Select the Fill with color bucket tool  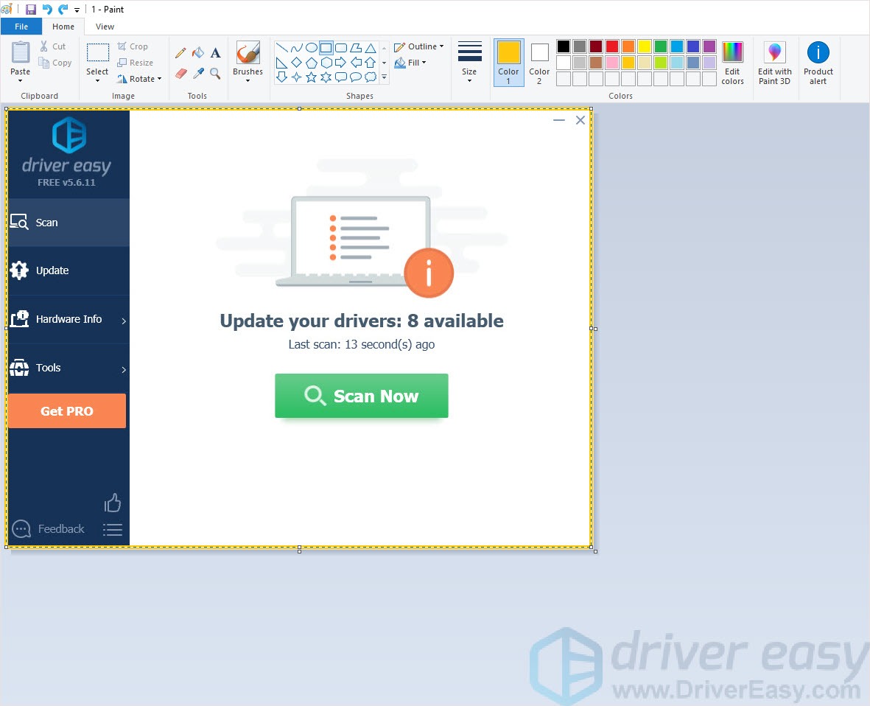[x=198, y=53]
